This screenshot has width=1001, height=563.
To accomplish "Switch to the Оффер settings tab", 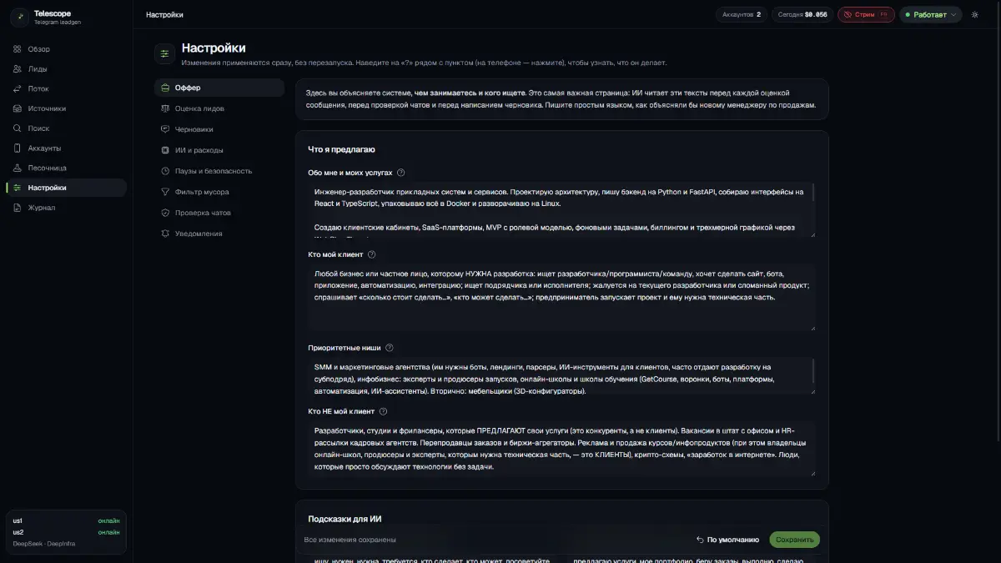I will tap(219, 88).
